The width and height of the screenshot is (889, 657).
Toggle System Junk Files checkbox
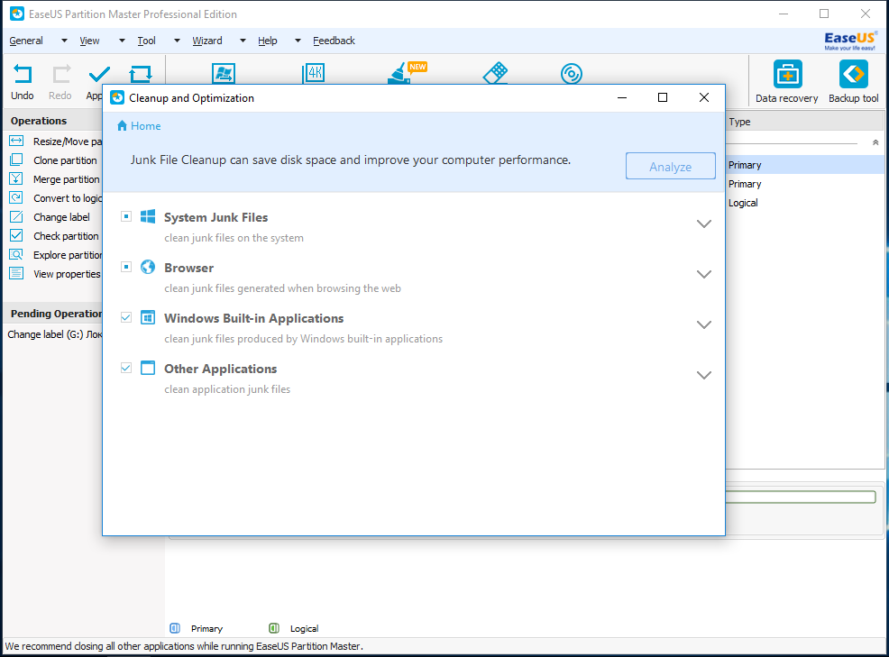(x=126, y=216)
